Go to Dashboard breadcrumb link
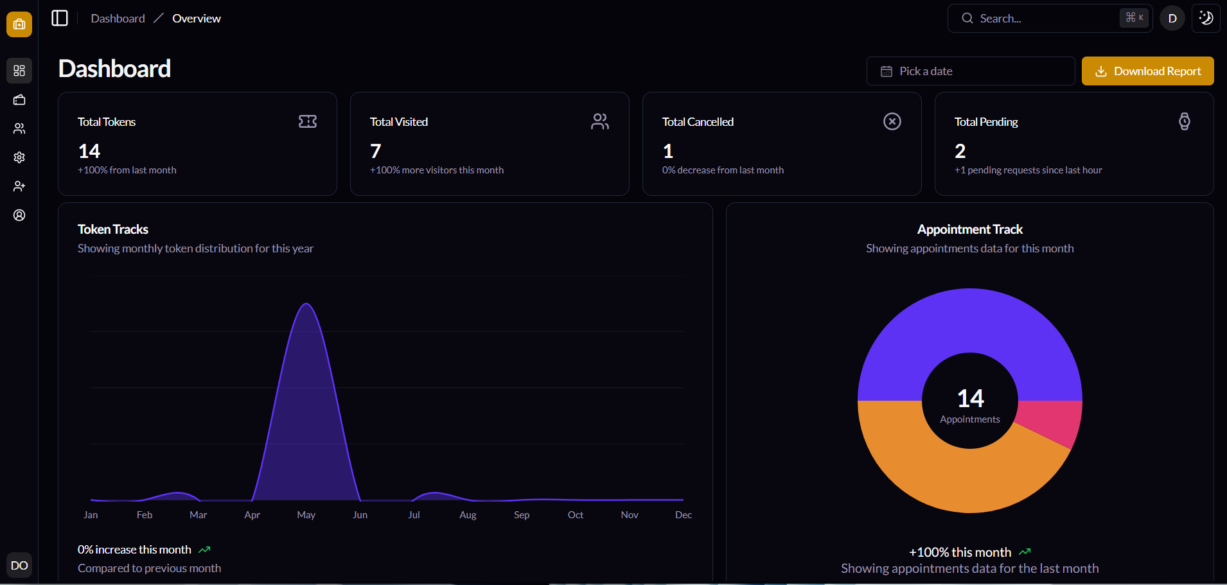Image resolution: width=1227 pixels, height=585 pixels. click(x=118, y=19)
